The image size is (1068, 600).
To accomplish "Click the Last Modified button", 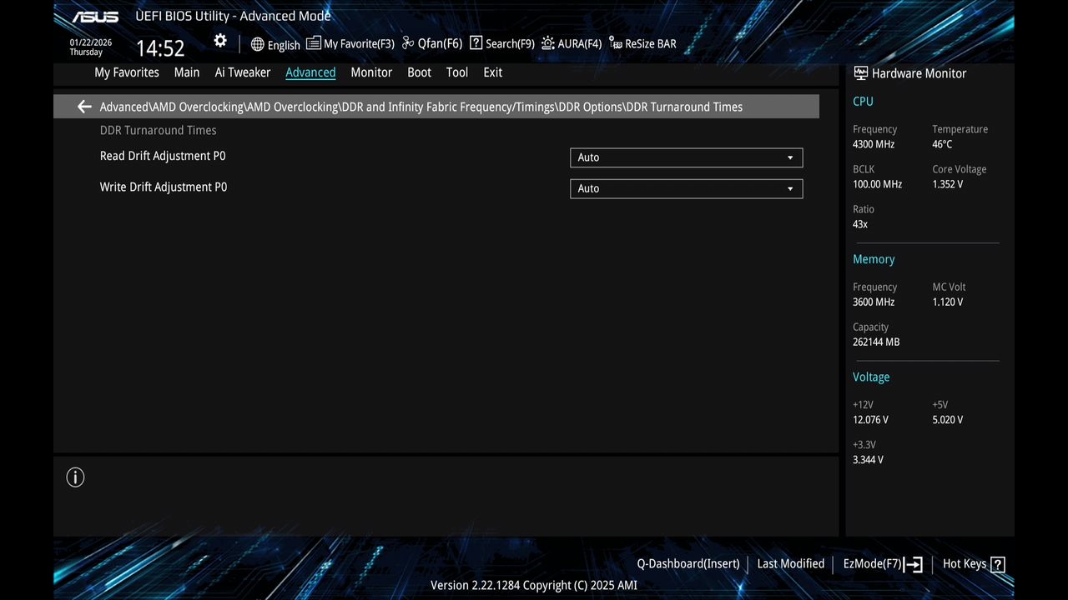I will click(x=790, y=563).
